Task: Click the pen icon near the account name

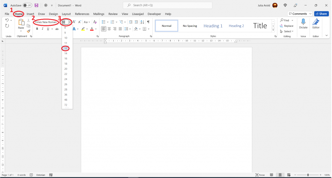Action: click(x=295, y=5)
